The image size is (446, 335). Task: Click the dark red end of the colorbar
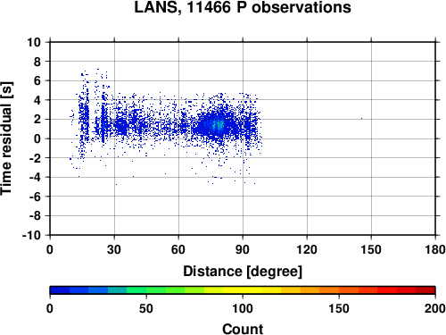(425, 290)
